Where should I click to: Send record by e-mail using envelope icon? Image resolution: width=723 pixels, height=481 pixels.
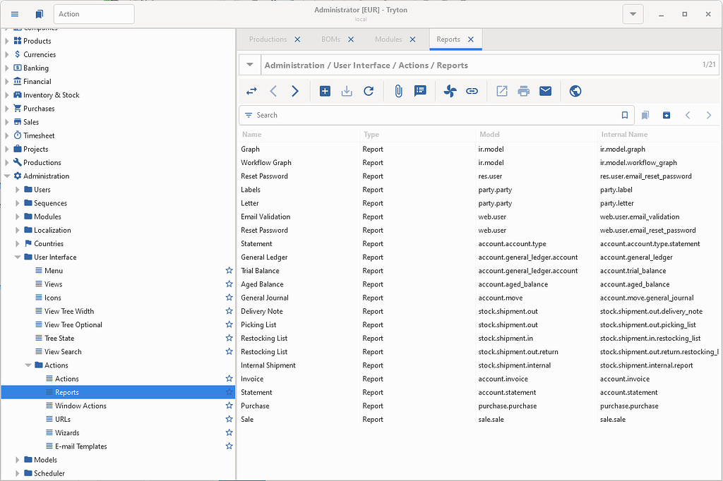coord(545,91)
